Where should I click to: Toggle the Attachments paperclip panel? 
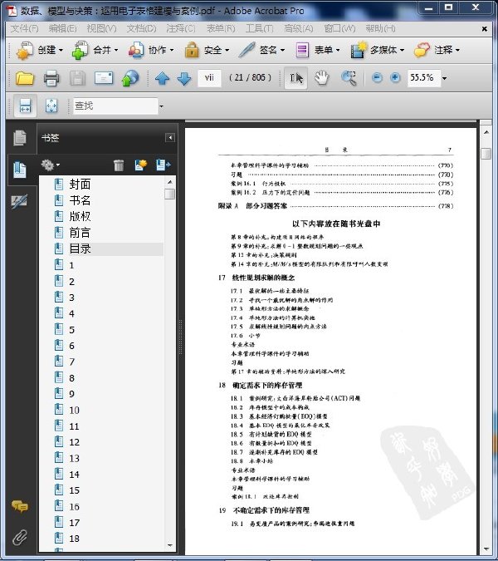coord(20,537)
